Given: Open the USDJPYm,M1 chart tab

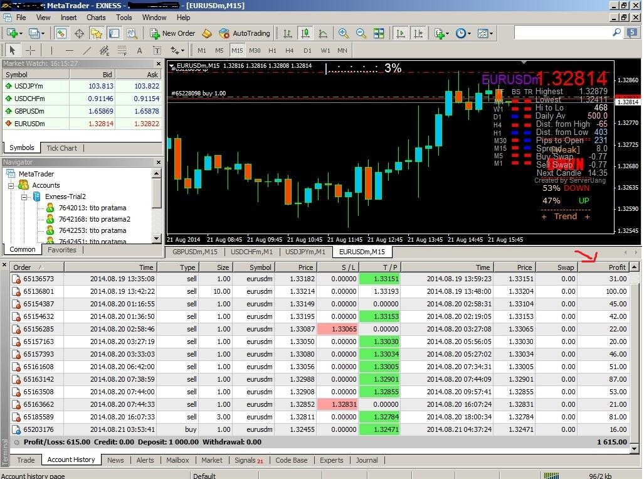Looking at the screenshot, I should [x=305, y=252].
